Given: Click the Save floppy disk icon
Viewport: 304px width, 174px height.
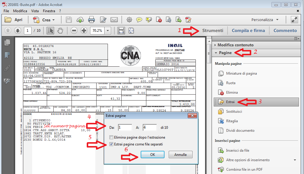Looking at the screenshot, I should (69, 20).
